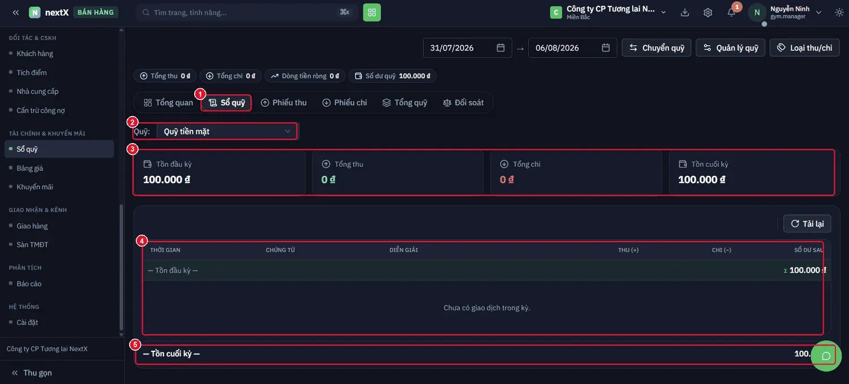Collapse sidebar with double-chevron icon at top
The height and width of the screenshot is (384, 849).
click(x=16, y=12)
